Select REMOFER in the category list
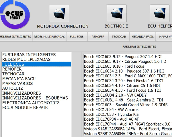This screenshot has width=172, height=137. tap(36, 69)
